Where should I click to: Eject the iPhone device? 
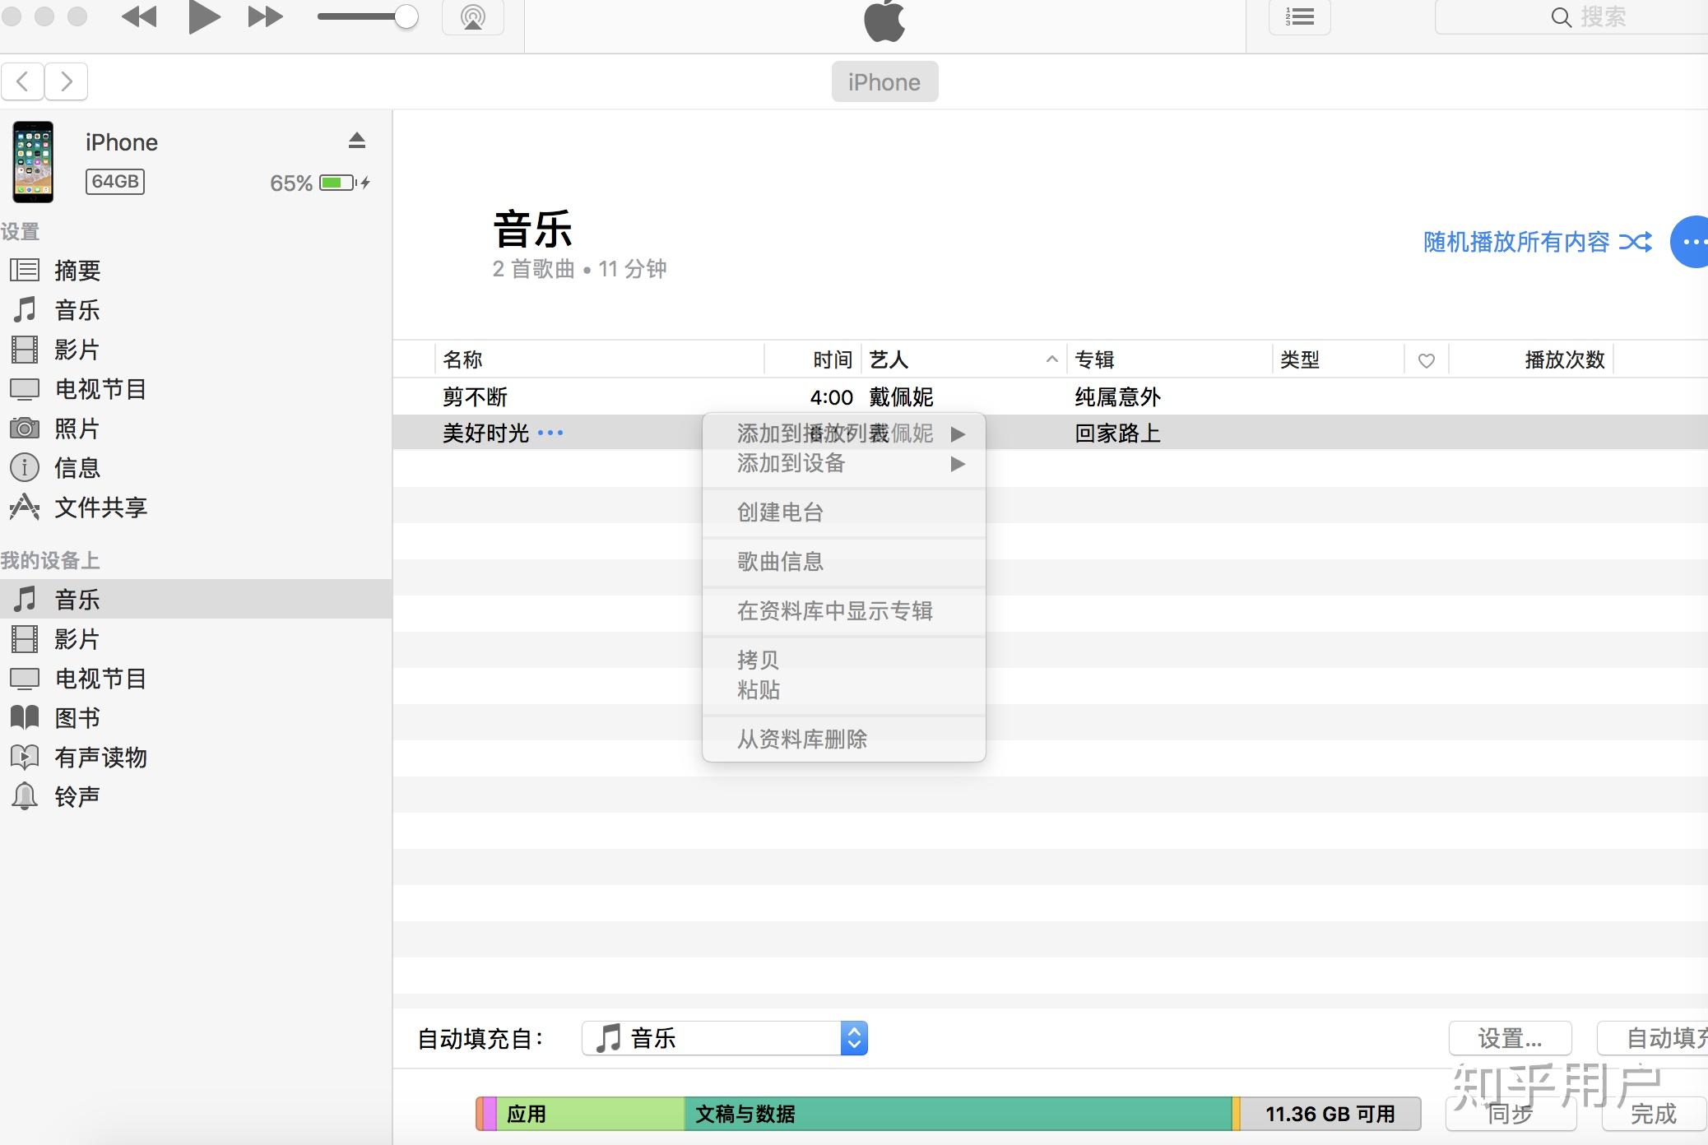point(356,141)
